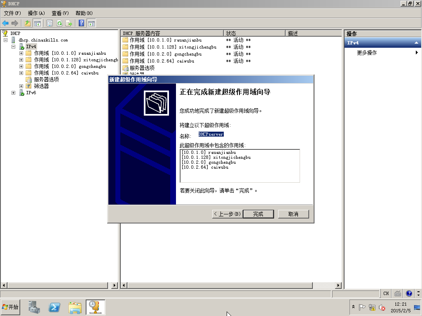Select the dhcp.chinaskills.com server icon

13,40
